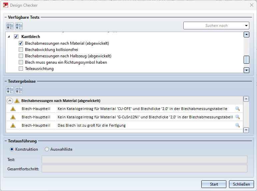Image resolution: width=257 pixels, height=191 pixels.
Task: Click magnifier for 'CU-OFE' material result
Action: click(237, 108)
